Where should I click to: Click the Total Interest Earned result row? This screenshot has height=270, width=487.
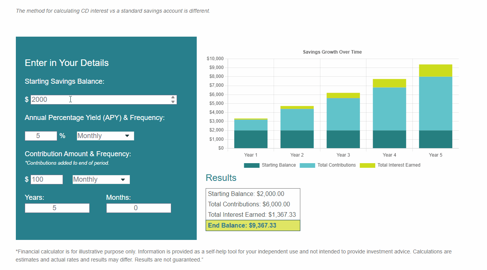click(x=253, y=214)
